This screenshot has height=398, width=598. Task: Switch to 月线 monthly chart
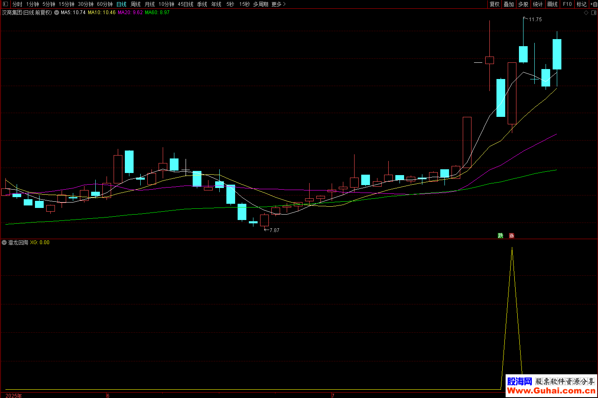(x=150, y=4)
